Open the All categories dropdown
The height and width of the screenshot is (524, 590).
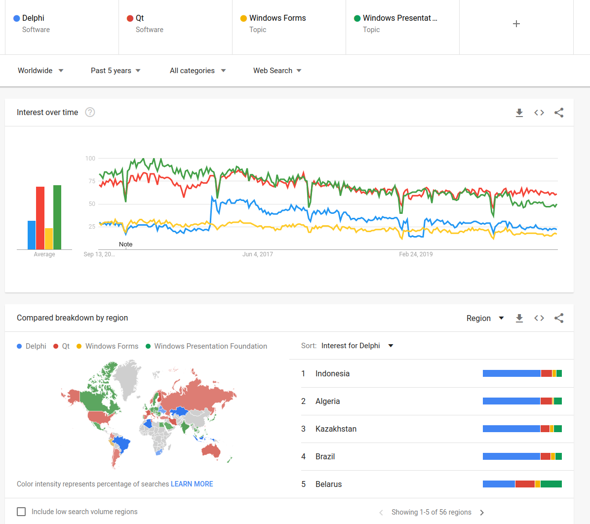pos(197,71)
